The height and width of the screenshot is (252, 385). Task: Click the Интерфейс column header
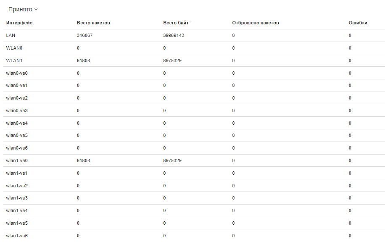tap(19, 23)
